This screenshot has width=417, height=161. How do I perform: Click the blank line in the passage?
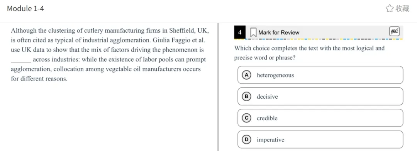click(x=21, y=60)
